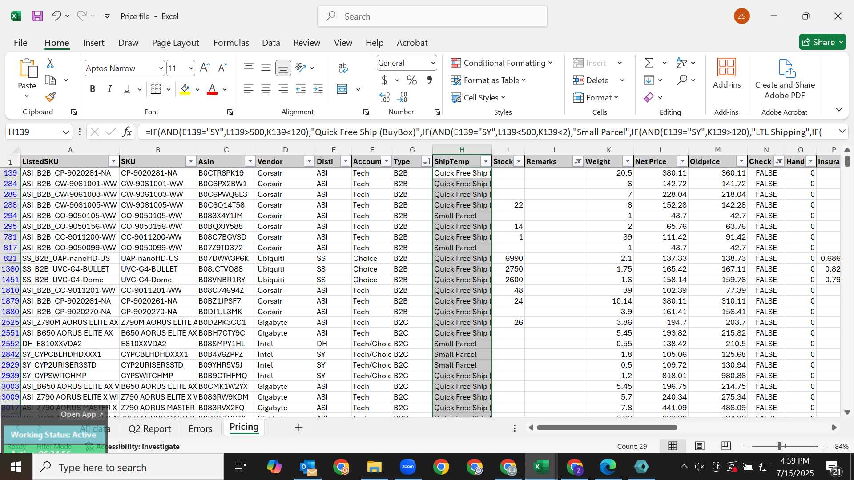This screenshot has height=480, width=854.
Task: Click the Percent Style icon
Action: (412, 80)
